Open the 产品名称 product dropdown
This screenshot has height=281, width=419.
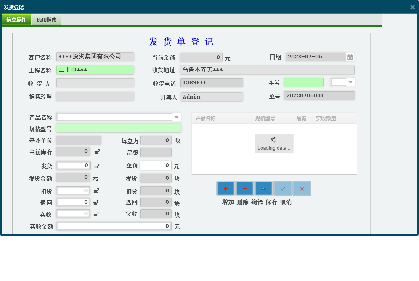pos(176,116)
